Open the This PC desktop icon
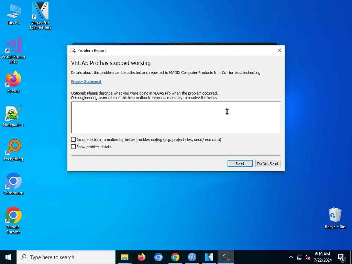This screenshot has height=264, width=352. point(13,14)
